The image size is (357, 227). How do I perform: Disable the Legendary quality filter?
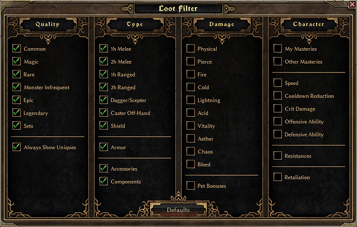17,112
